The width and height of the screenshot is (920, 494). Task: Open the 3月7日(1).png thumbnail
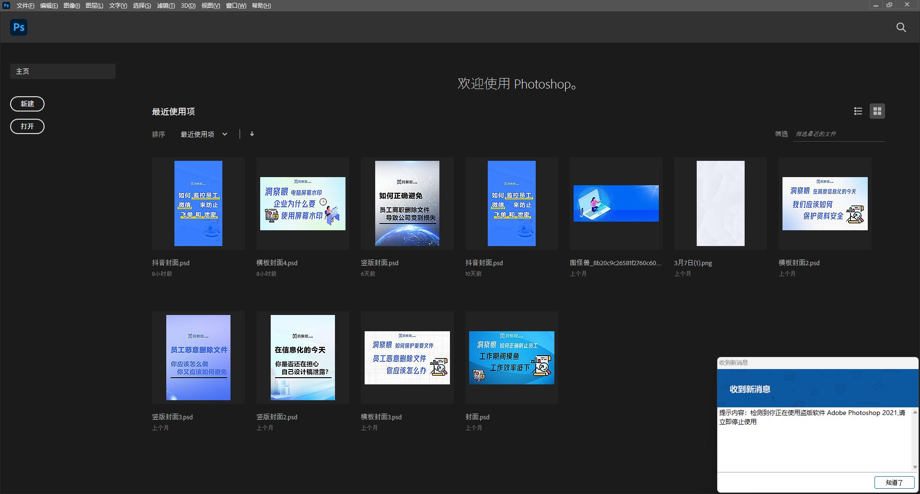pos(721,203)
